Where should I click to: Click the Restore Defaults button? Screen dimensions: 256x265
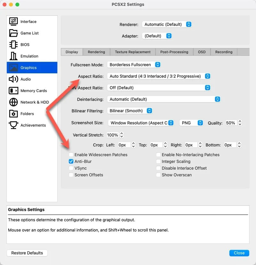click(x=27, y=253)
